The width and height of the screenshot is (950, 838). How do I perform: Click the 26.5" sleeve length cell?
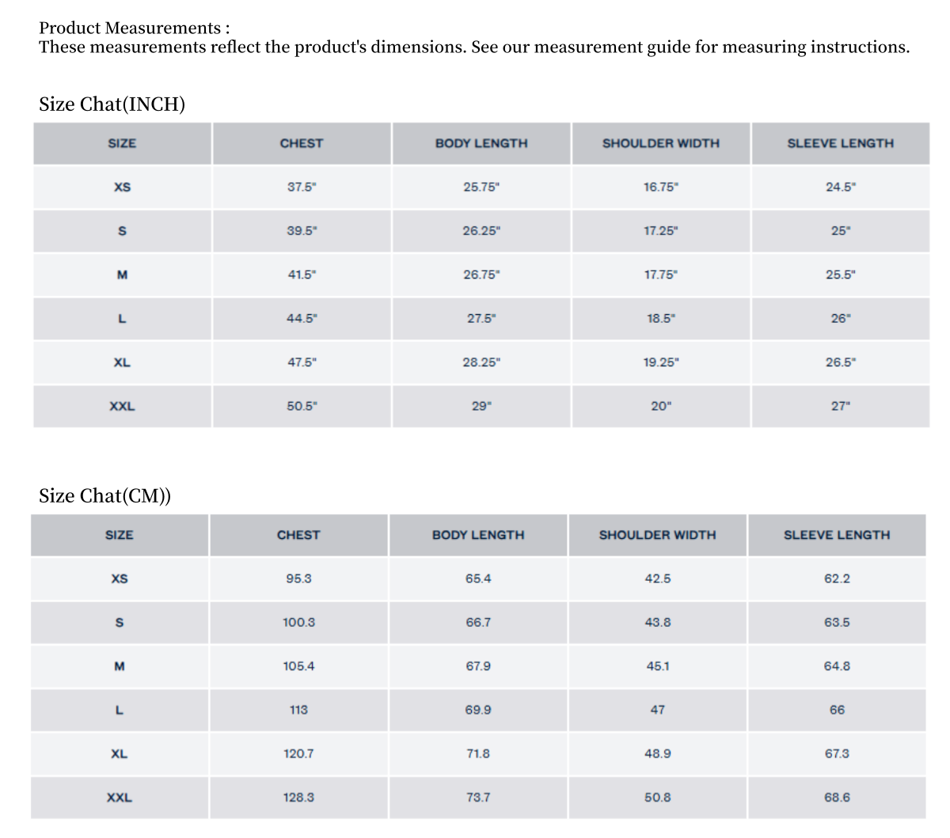[x=840, y=362]
